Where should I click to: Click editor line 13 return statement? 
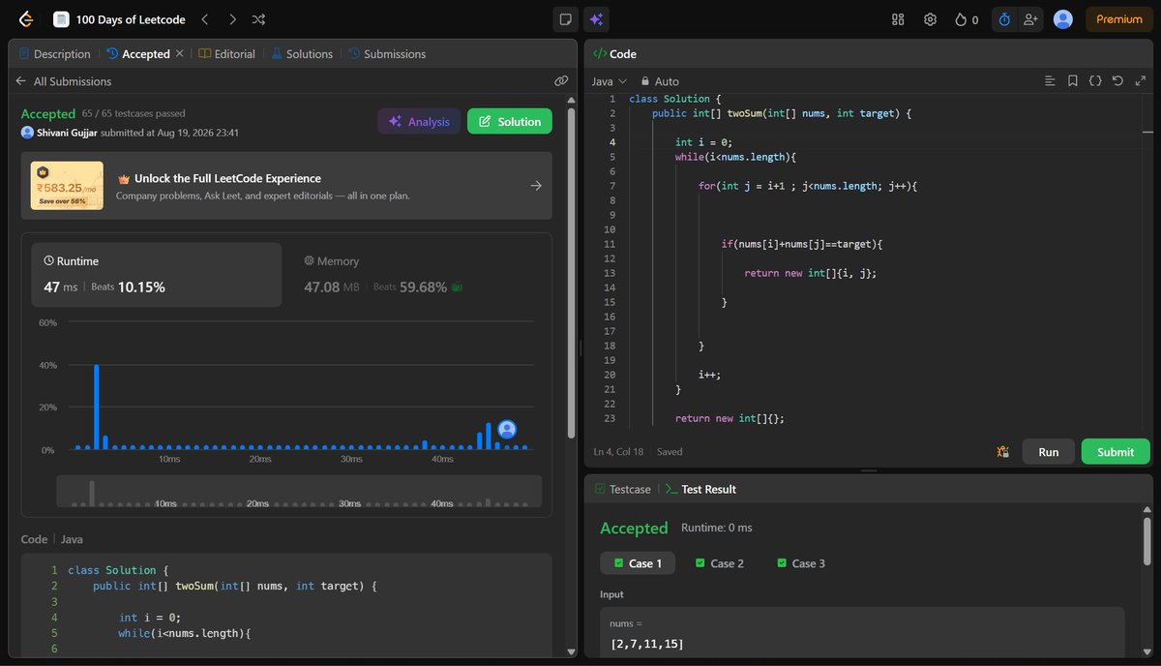coord(811,273)
